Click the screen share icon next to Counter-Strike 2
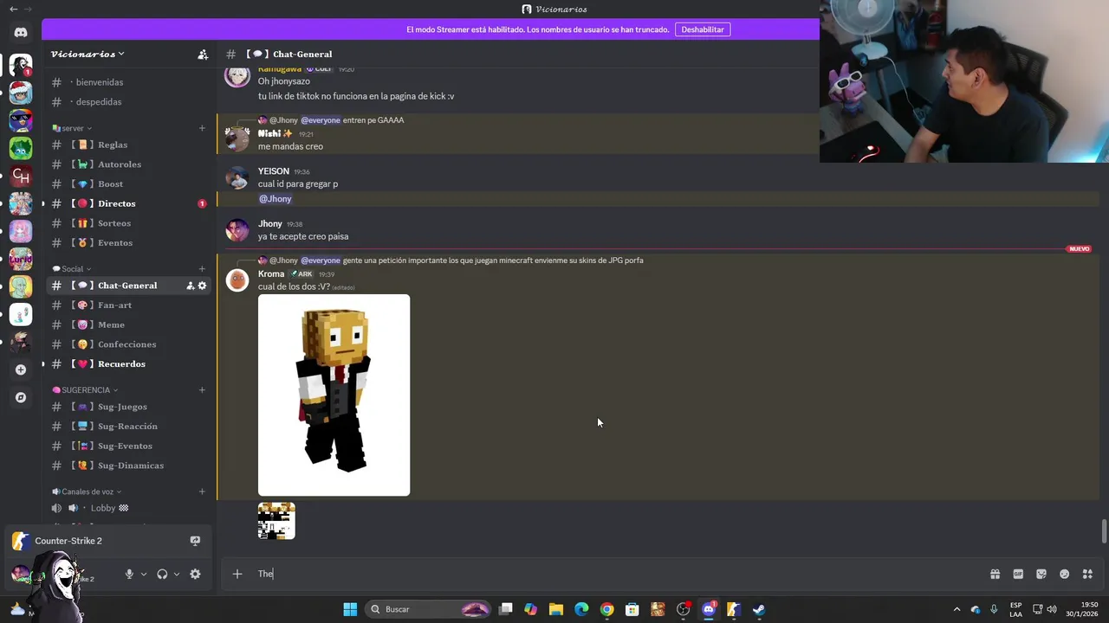The width and height of the screenshot is (1109, 623). (195, 541)
